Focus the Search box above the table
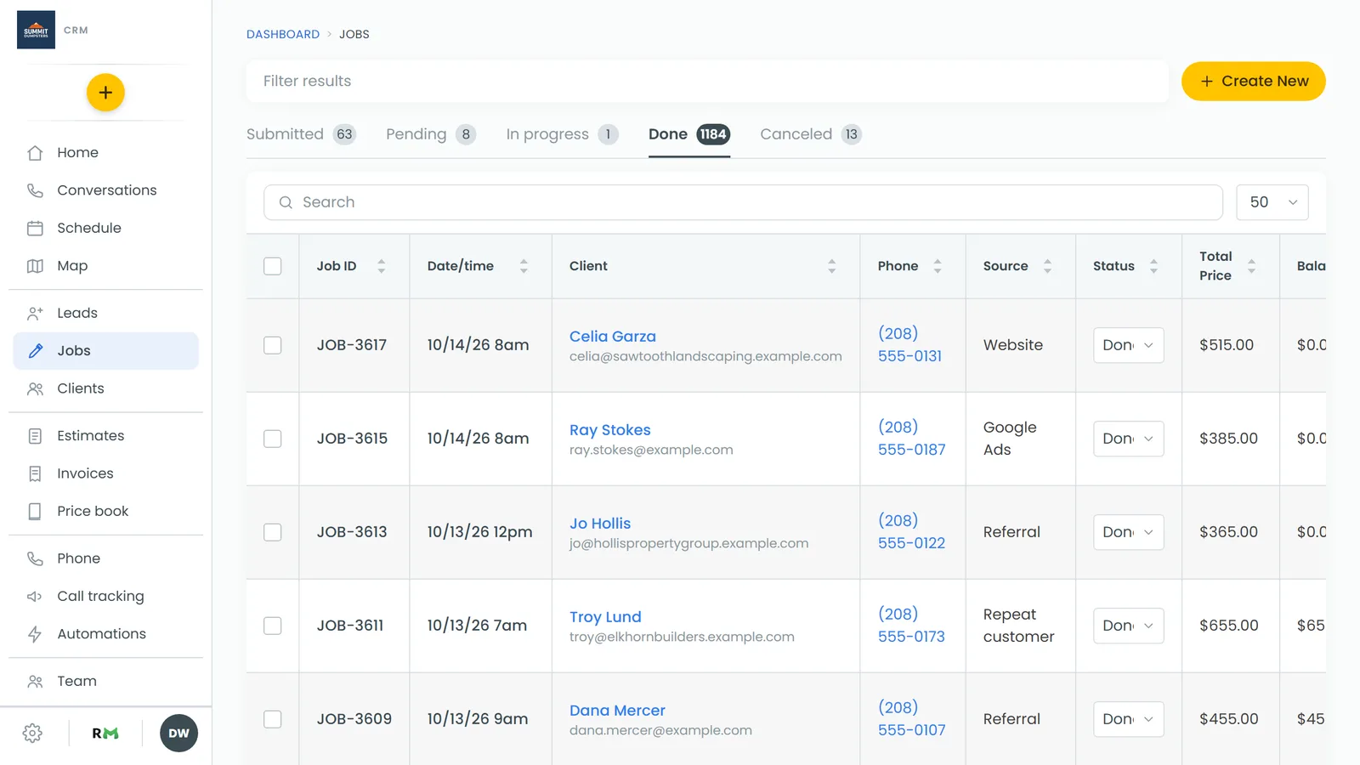 743,202
